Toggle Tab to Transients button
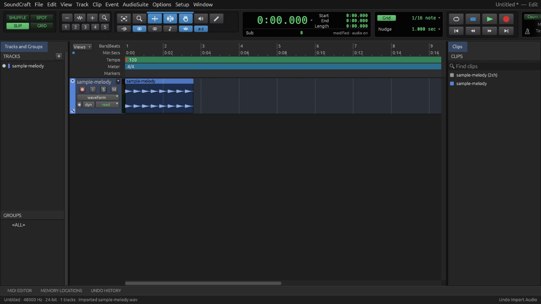Viewport: 541px width, 304px height. [x=124, y=29]
